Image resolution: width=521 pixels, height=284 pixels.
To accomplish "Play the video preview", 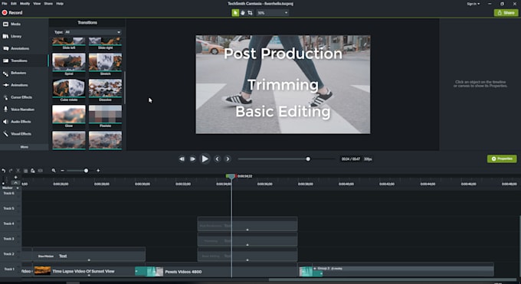I will (205, 158).
